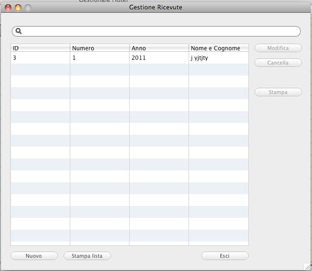This screenshot has height=271, width=312.
Task: Sort table by Anno column header
Action: (x=159, y=48)
